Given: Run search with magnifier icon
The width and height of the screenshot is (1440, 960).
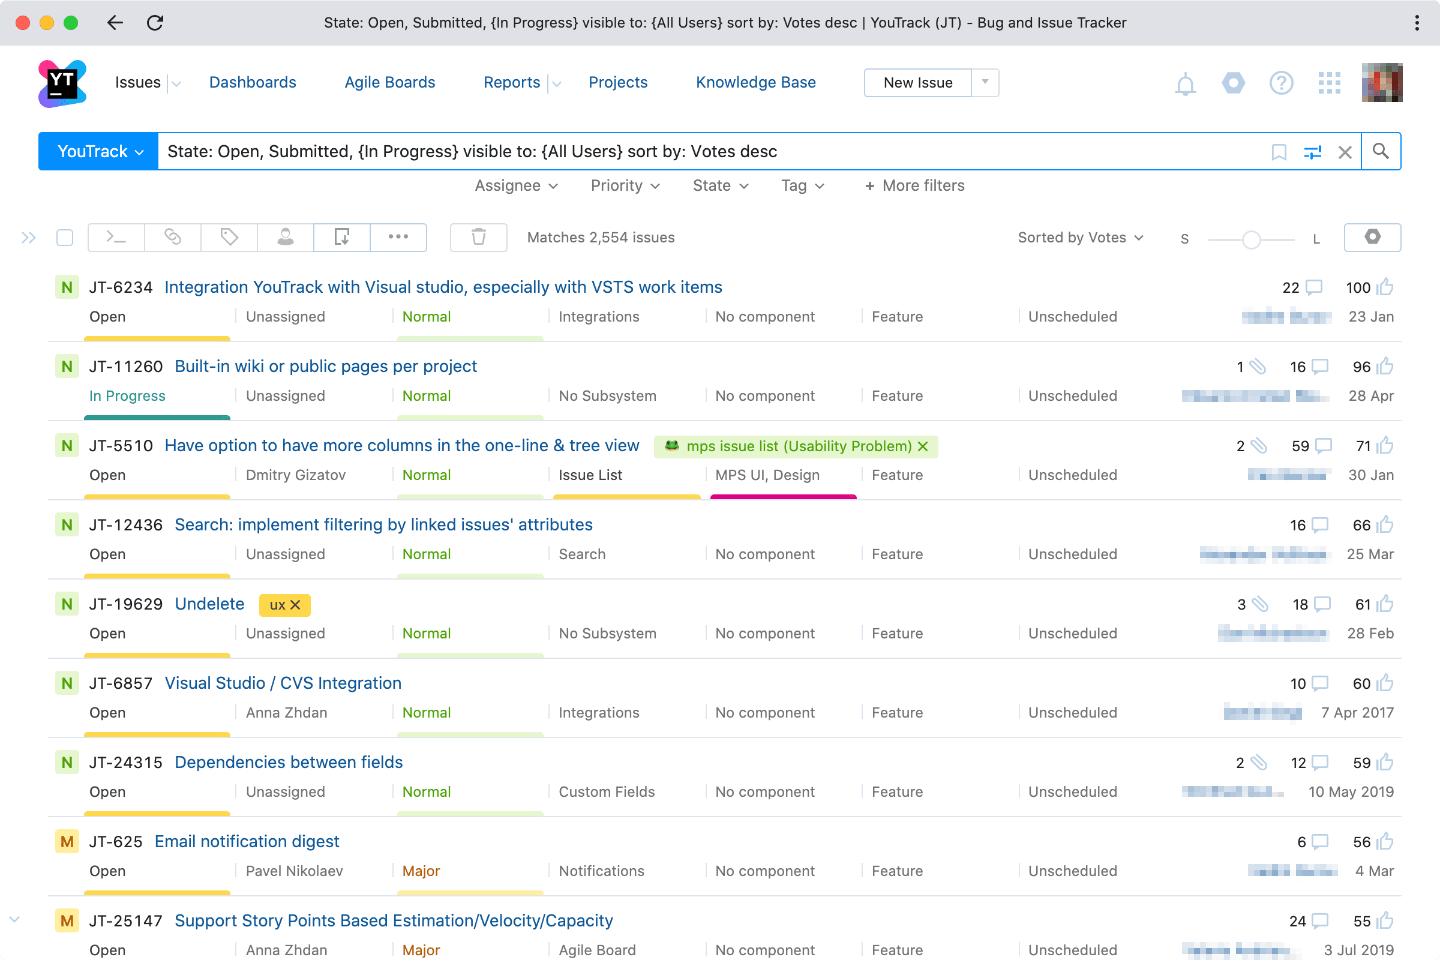Looking at the screenshot, I should point(1380,151).
